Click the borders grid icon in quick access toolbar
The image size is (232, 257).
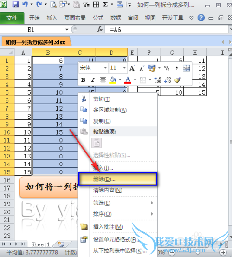(x=96, y=5)
